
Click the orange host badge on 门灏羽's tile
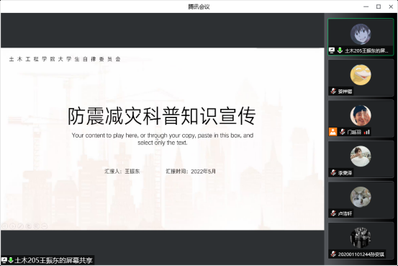[333, 132]
